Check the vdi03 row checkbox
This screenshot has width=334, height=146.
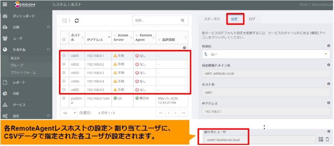point(64,72)
